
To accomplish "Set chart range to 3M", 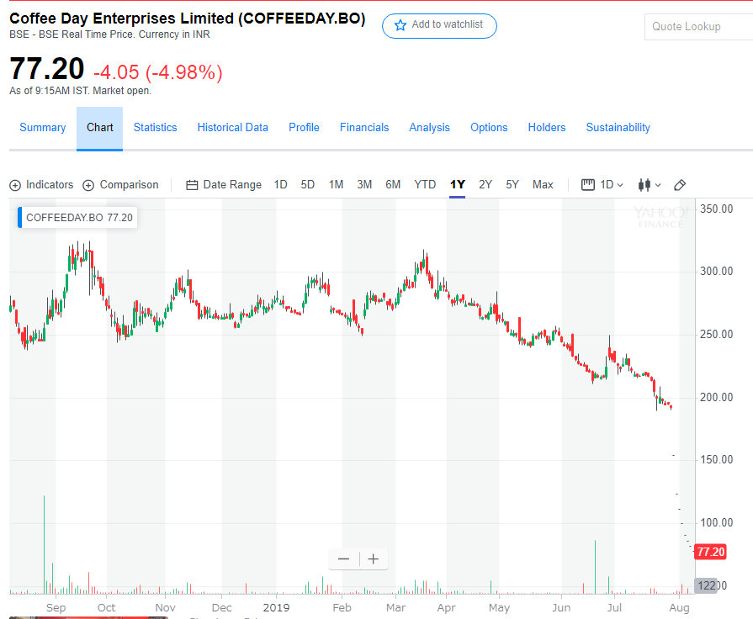I will (364, 185).
